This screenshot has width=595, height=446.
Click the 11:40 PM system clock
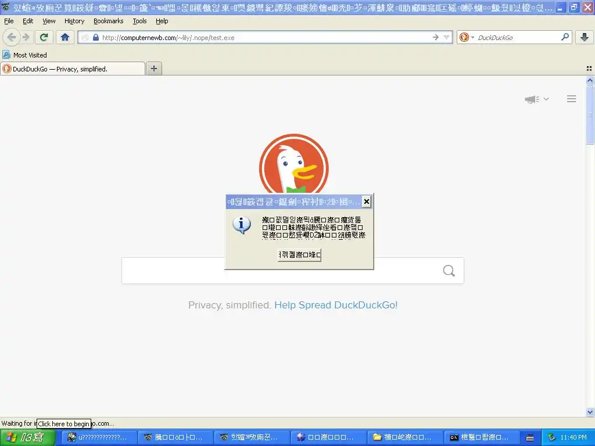tap(574, 438)
